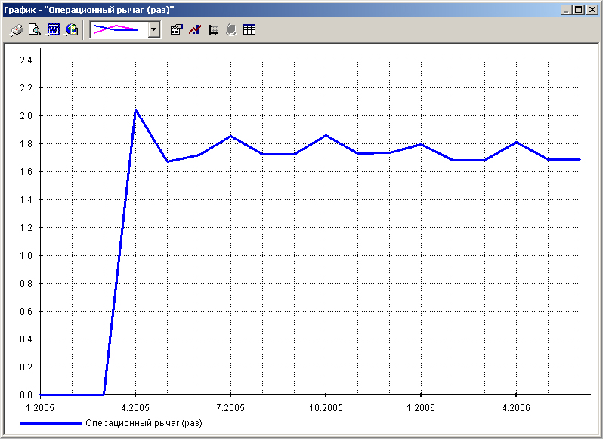Viewport: 603px width, 439px height.
Task: Click the y-axis value '1,0'
Action: 26,256
